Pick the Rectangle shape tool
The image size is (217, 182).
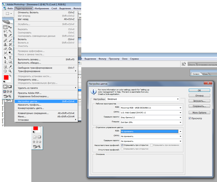click(10, 62)
